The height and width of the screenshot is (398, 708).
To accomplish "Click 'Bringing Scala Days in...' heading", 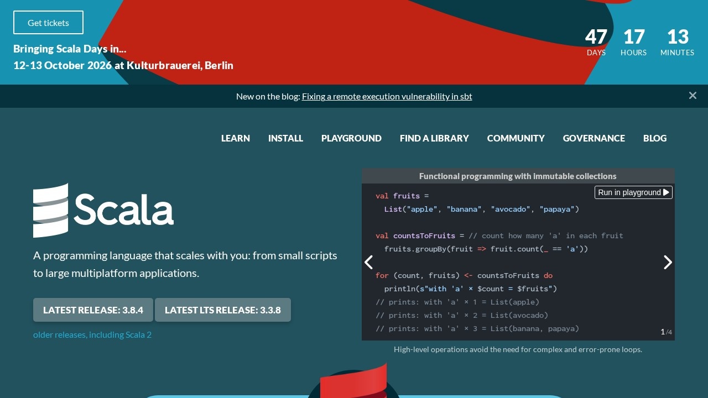I will (x=70, y=49).
